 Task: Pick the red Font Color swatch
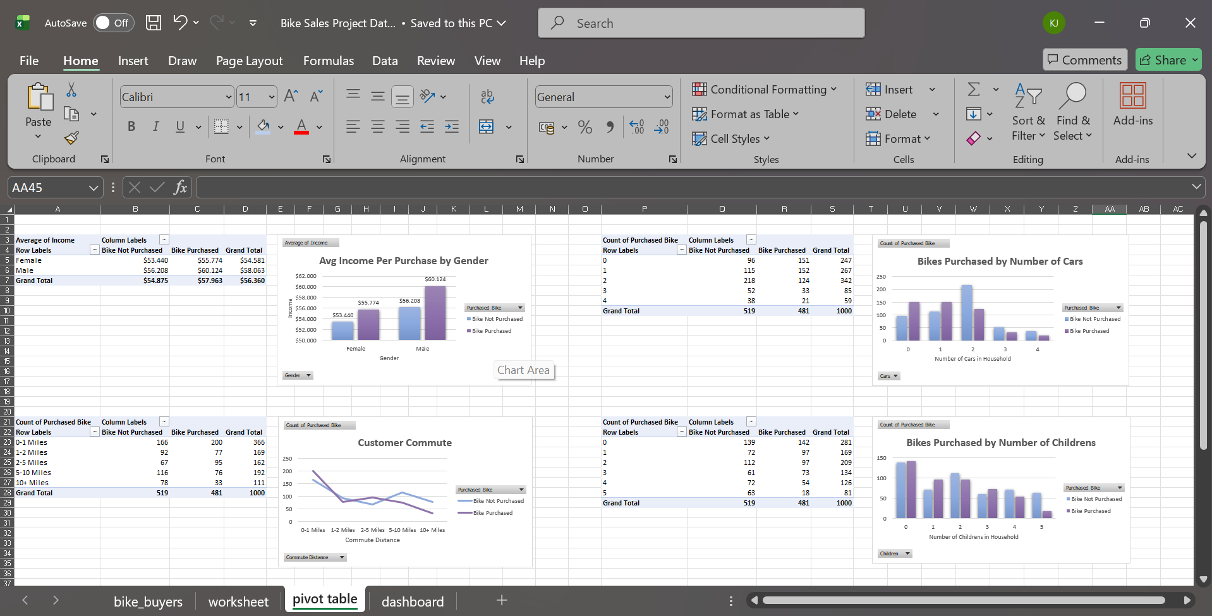(301, 126)
